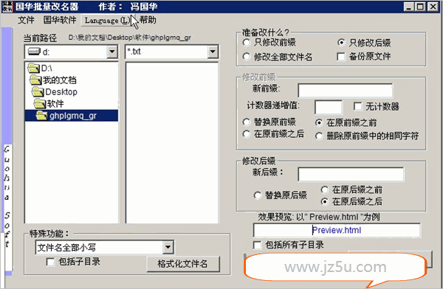Select the 修改全部文件名 radio button
Image resolution: width=443 pixels, height=289 pixels.
247,57
